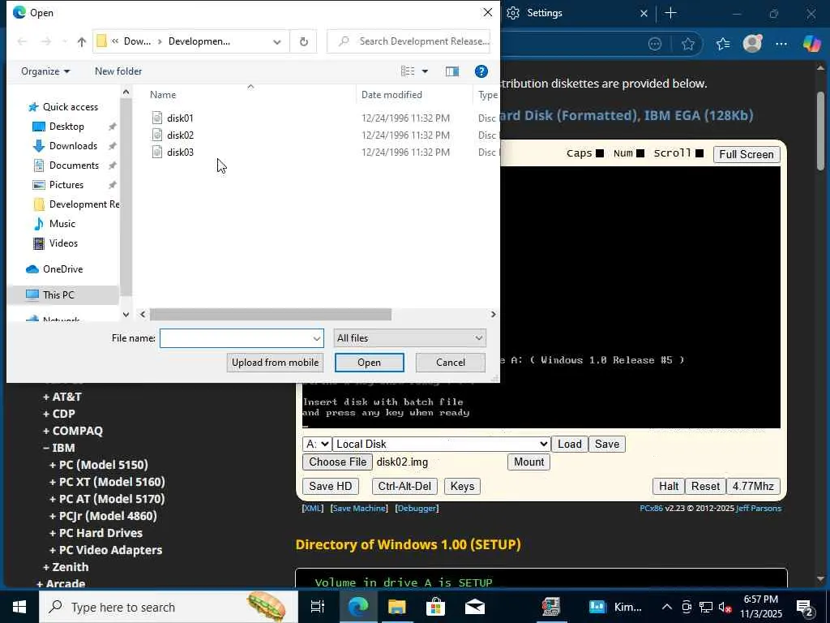Viewport: 830px width, 623px height.
Task: Reset the PCx86 machine
Action: 705,487
